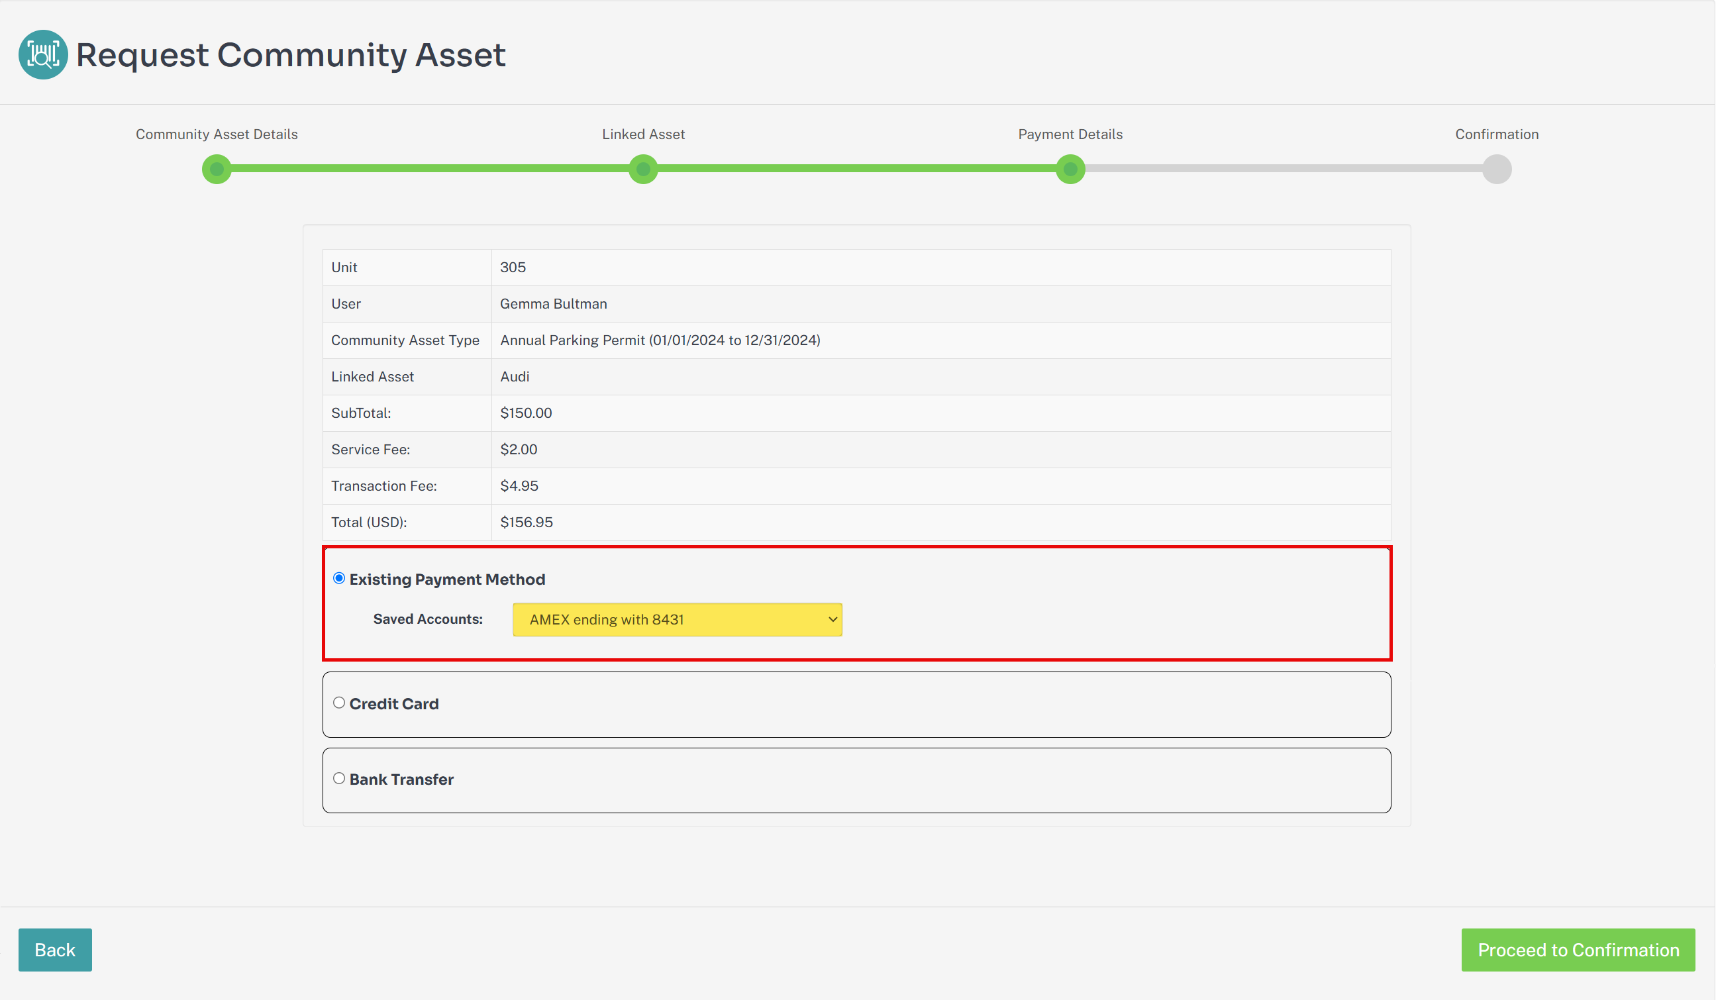Select the Bank Transfer radio option
1716x1000 pixels.
(339, 778)
